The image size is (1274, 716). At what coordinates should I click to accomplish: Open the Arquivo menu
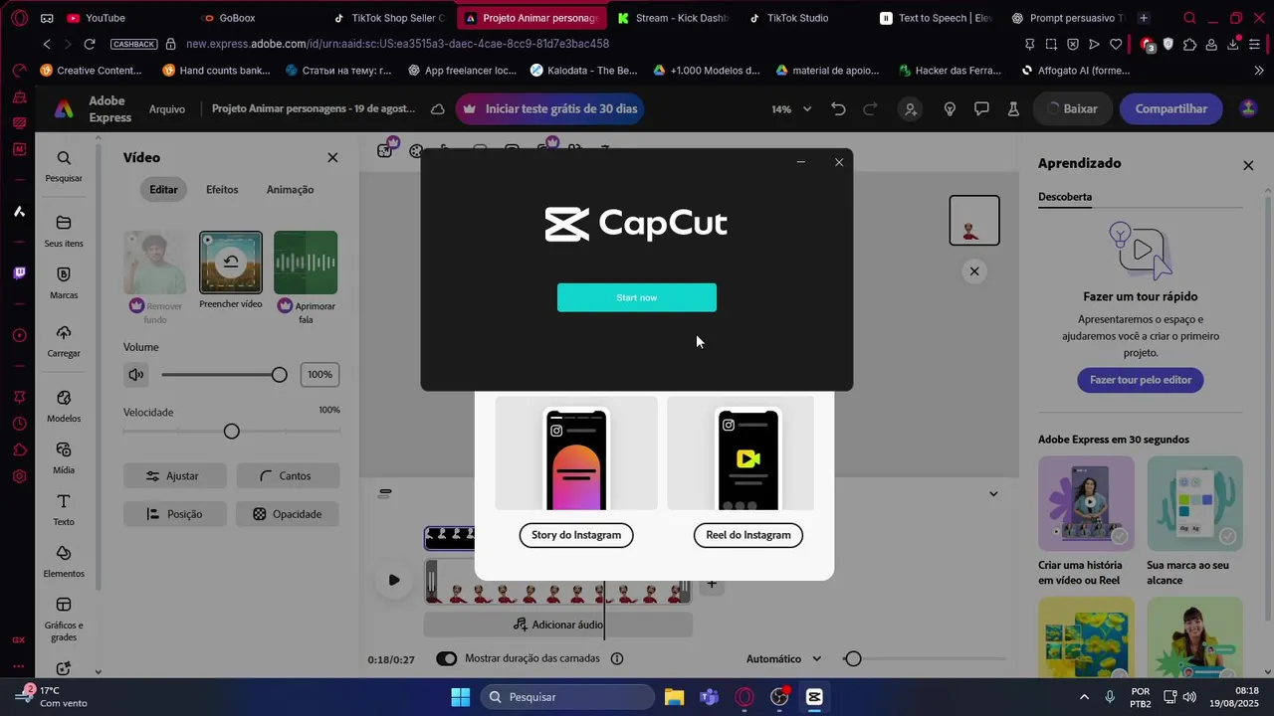167,109
